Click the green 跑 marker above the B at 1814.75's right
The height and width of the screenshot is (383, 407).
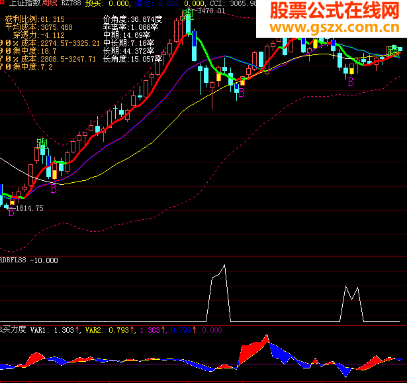[x=42, y=143]
